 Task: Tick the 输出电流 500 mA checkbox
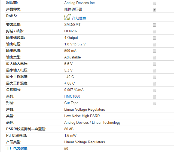(154, 51)
